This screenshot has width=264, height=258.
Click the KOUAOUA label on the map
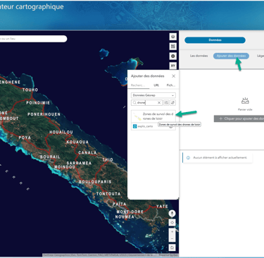(77, 142)
